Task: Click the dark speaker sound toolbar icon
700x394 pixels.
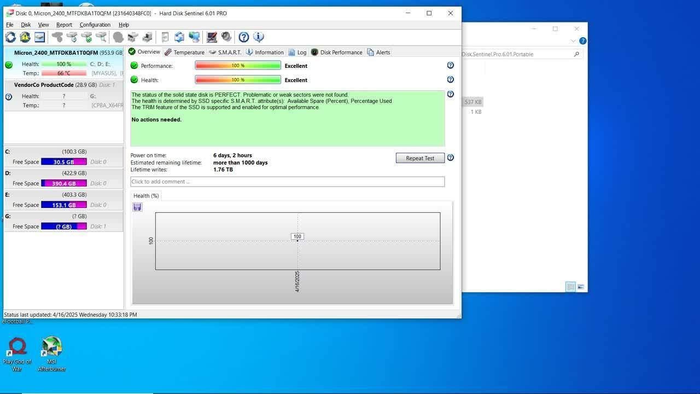Action: 226,37
